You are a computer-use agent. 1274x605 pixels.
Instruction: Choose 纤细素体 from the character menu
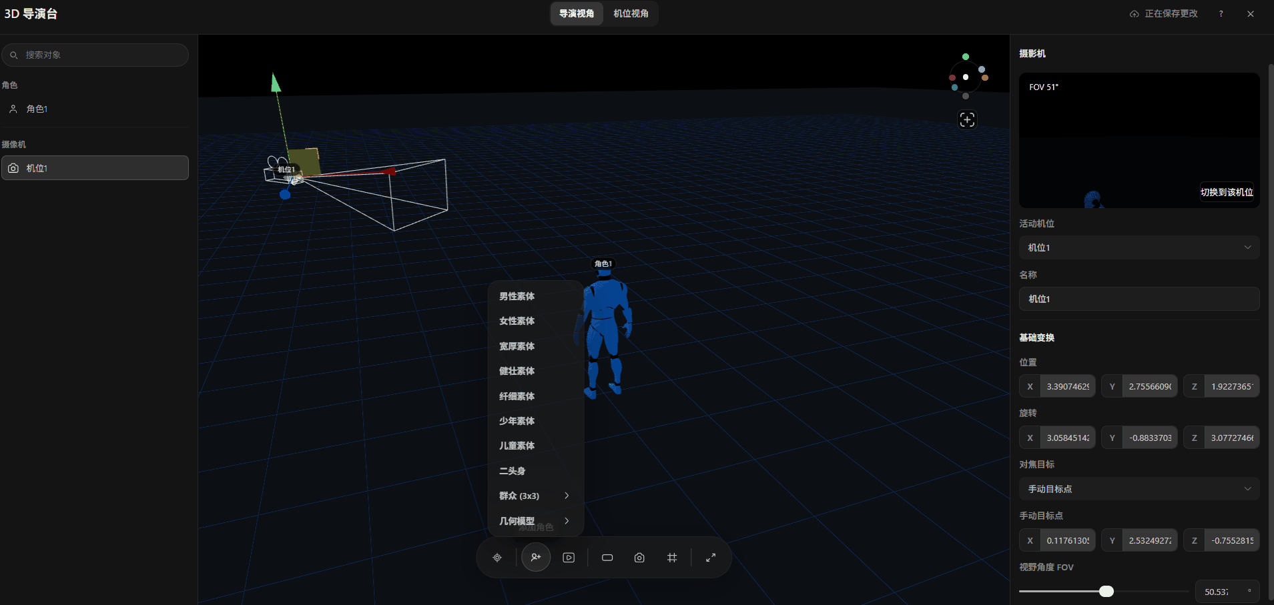tap(536, 396)
